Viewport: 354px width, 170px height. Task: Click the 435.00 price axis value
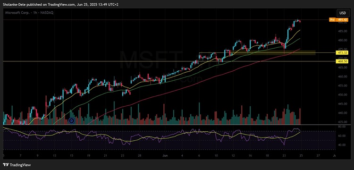coord(343,122)
